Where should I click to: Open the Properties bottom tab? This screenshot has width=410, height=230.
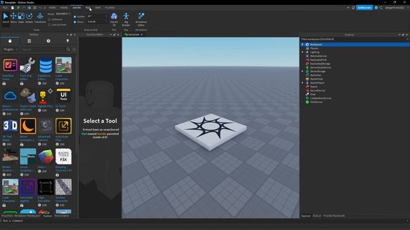point(21,216)
